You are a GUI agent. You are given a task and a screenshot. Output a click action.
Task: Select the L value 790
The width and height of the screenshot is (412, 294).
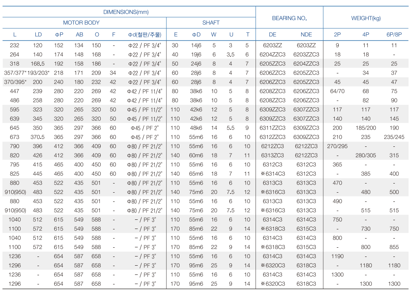click(x=14, y=146)
